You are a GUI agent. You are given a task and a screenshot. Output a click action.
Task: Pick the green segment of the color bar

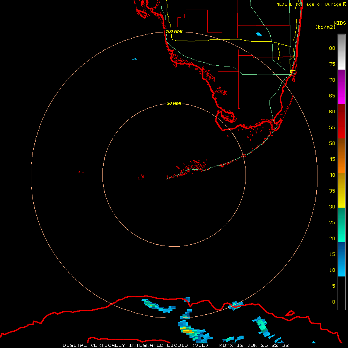pyautogui.click(x=341, y=225)
